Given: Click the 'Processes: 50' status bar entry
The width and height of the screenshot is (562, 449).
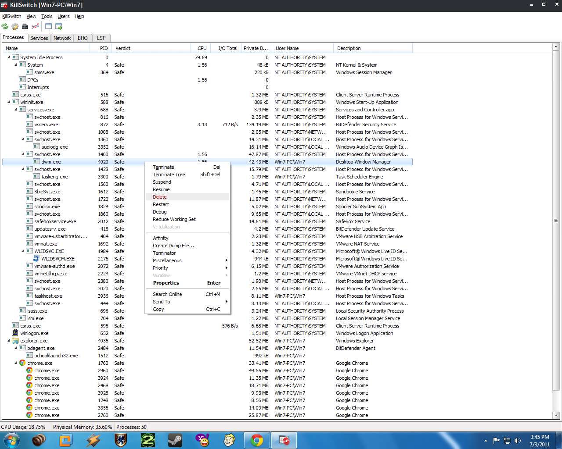Looking at the screenshot, I should click(x=131, y=427).
